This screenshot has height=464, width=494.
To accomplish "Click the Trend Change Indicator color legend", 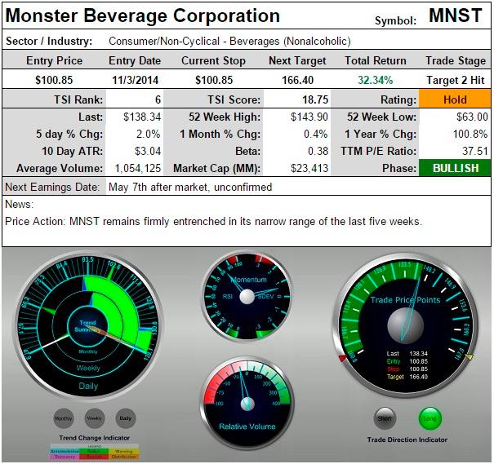I will click(x=95, y=453).
